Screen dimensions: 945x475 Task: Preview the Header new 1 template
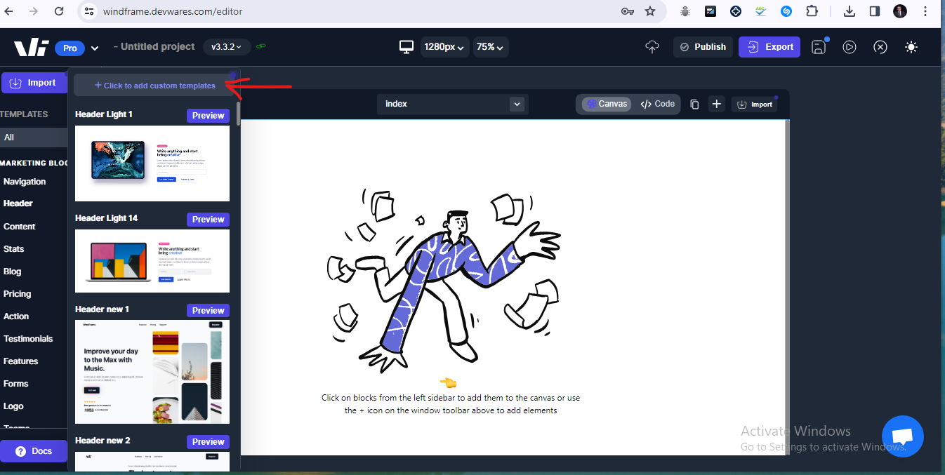(x=208, y=311)
